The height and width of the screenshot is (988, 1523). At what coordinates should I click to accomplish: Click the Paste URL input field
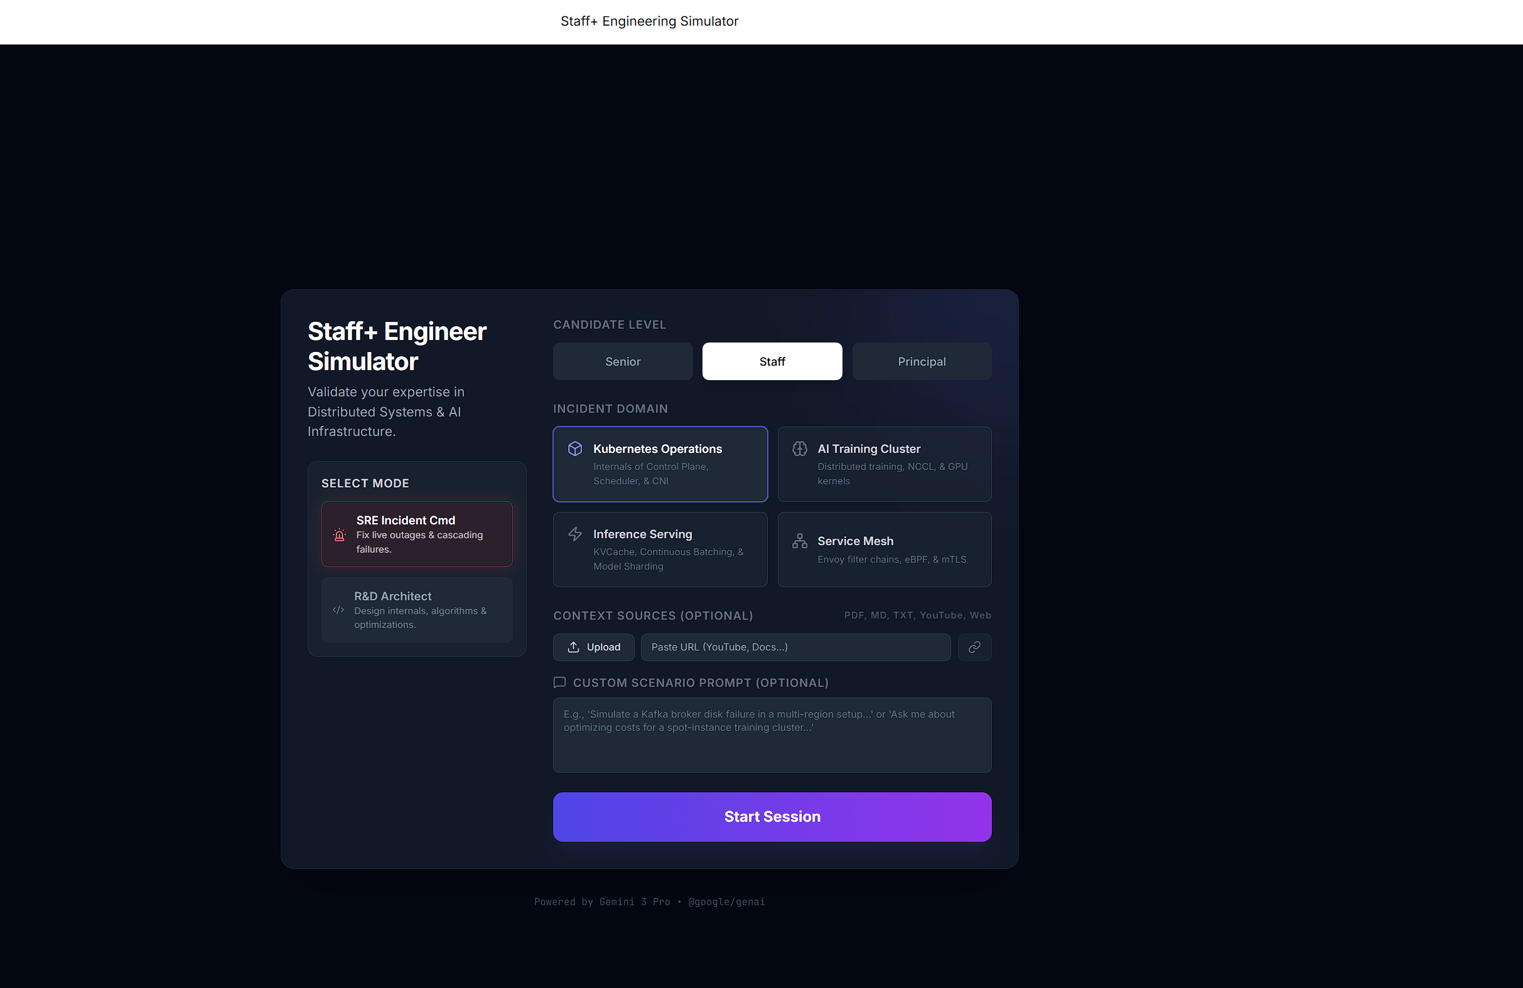pos(795,647)
